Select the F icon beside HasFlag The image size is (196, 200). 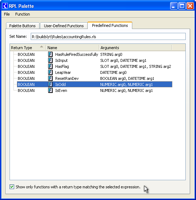click(x=50, y=66)
